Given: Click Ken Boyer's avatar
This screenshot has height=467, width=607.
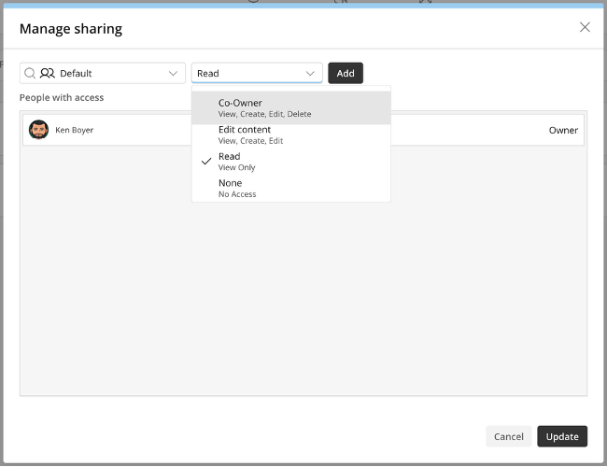Looking at the screenshot, I should tap(38, 130).
